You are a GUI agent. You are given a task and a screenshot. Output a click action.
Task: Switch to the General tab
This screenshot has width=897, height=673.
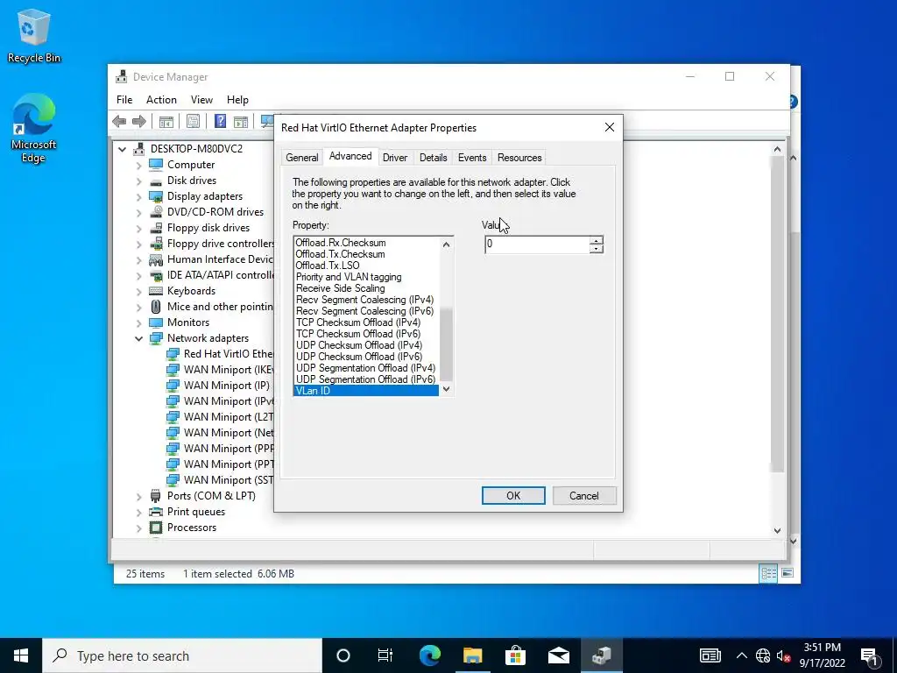coord(302,158)
